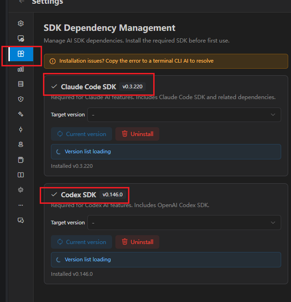Screen dimensions: 291x302
Task: Click the Installed v0.3.220 text
Action: pyautogui.click(x=72, y=166)
